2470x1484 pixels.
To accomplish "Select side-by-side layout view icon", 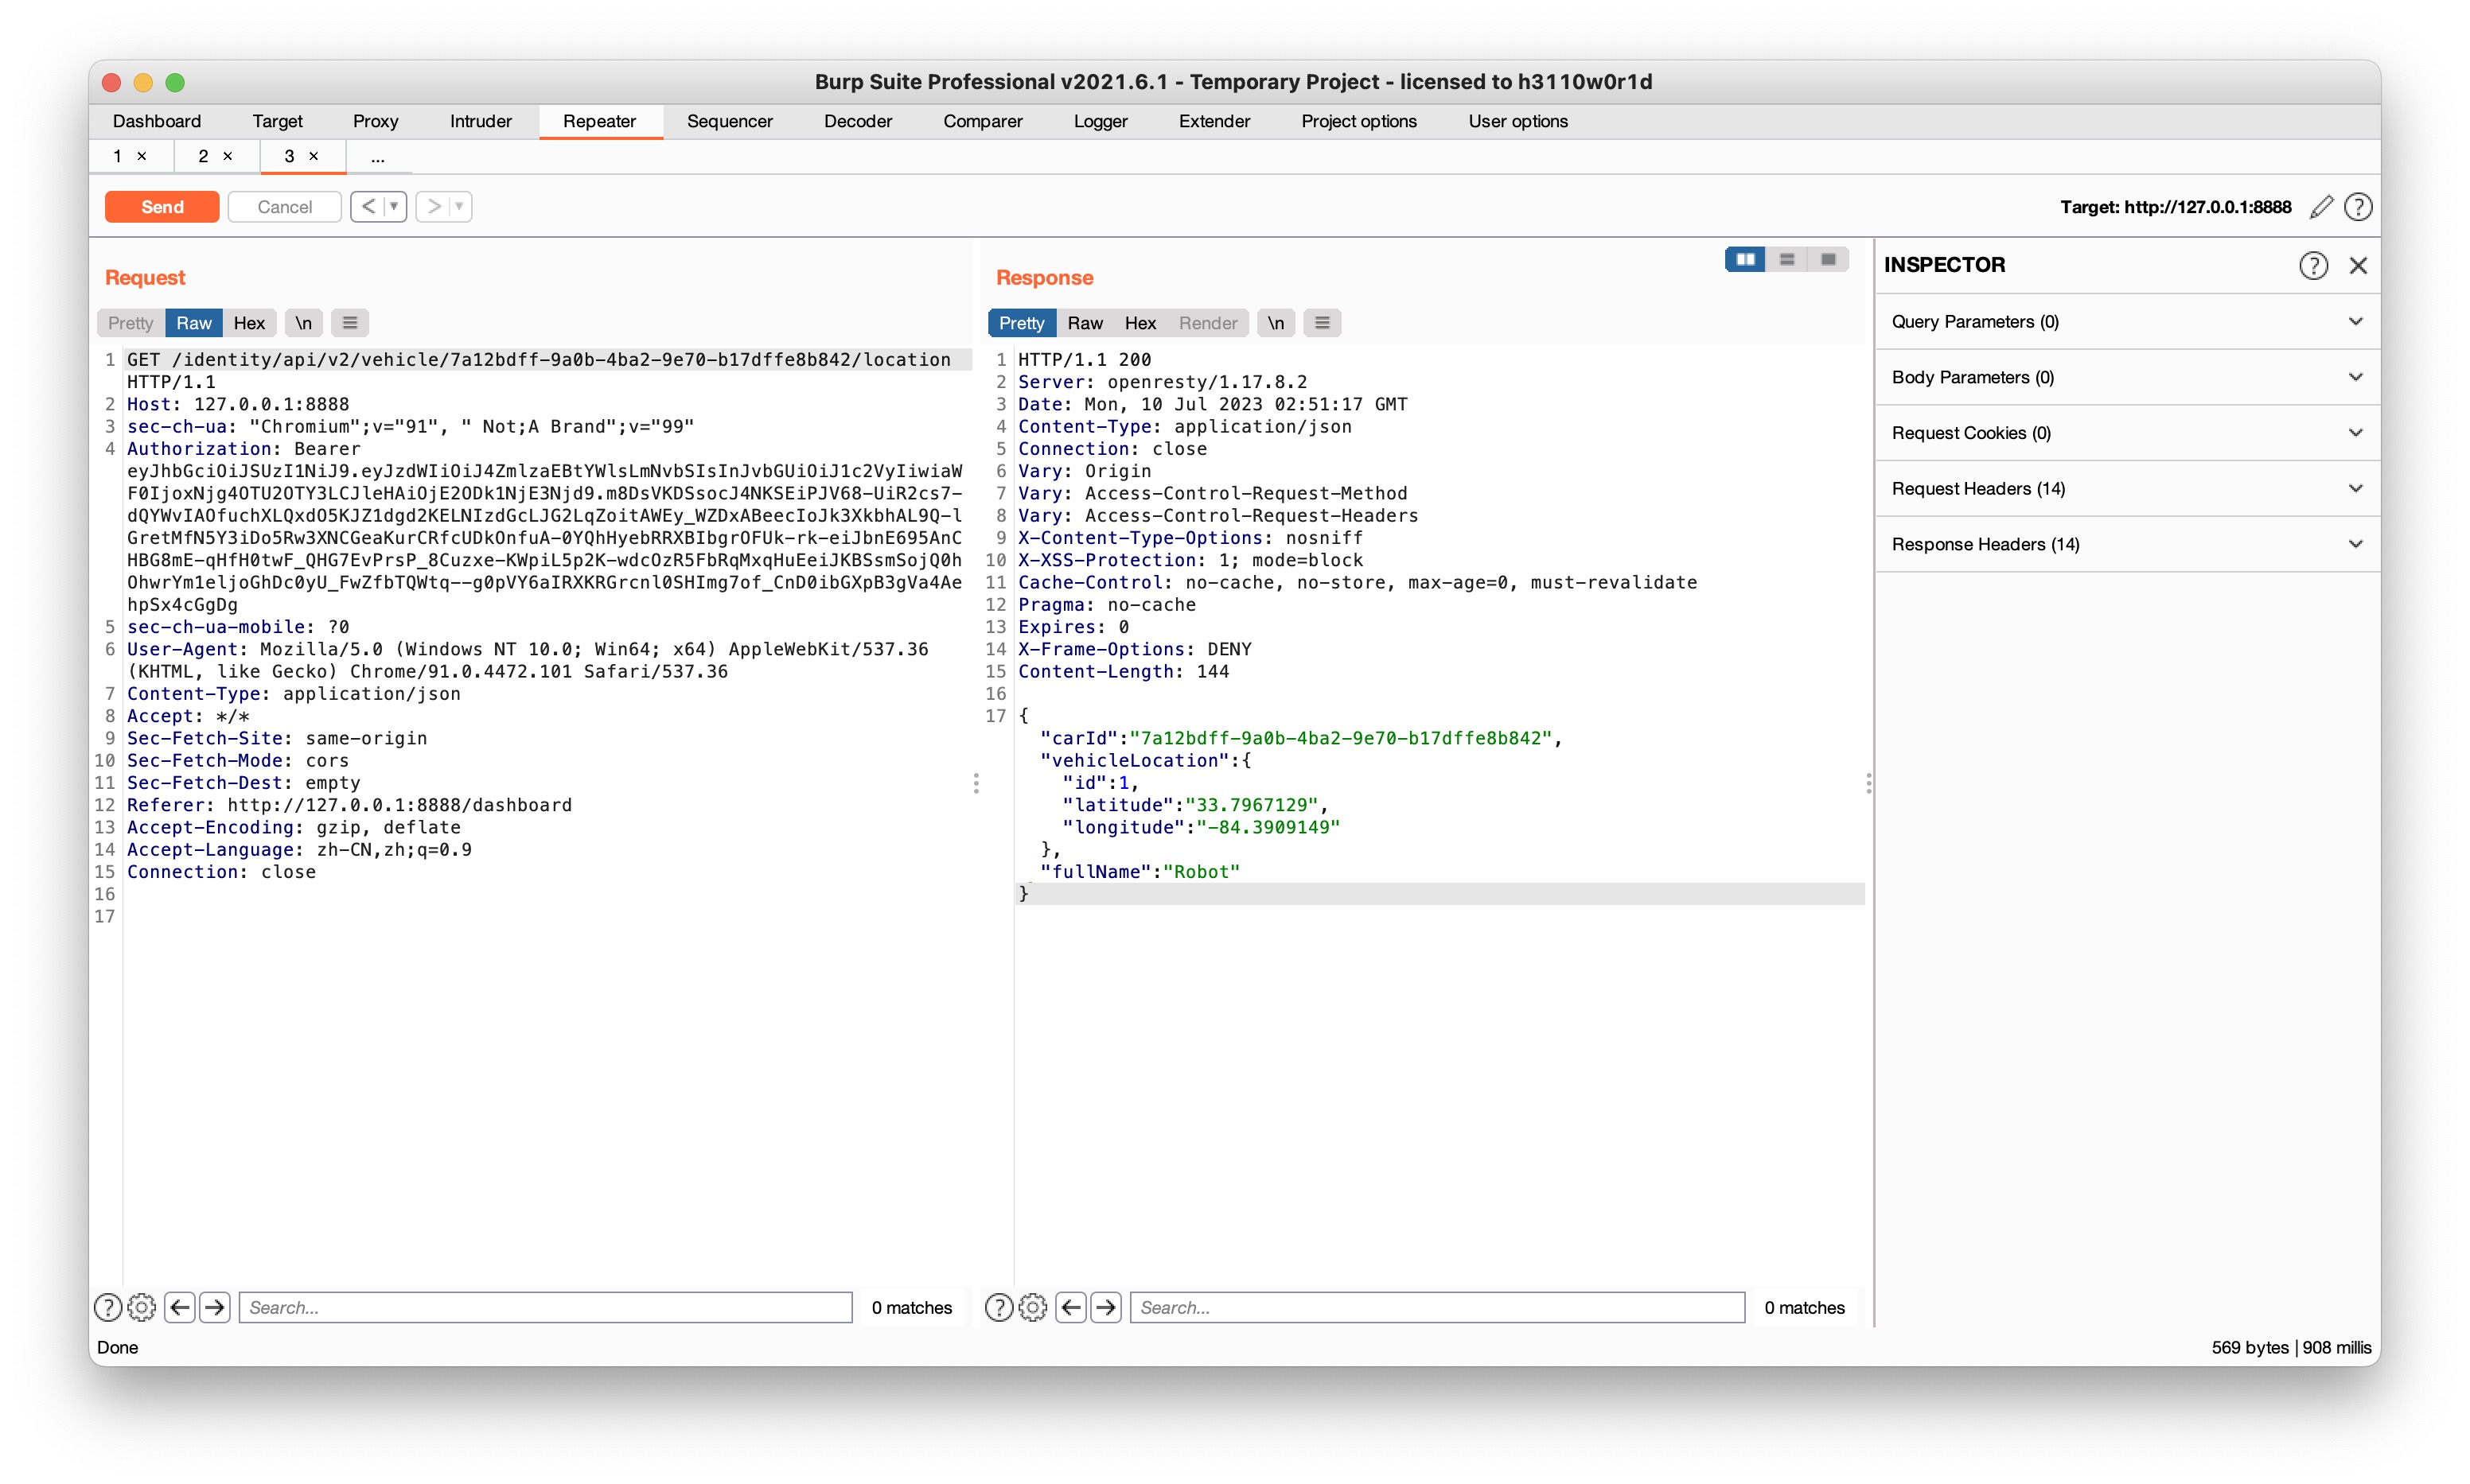I will coord(1745,260).
